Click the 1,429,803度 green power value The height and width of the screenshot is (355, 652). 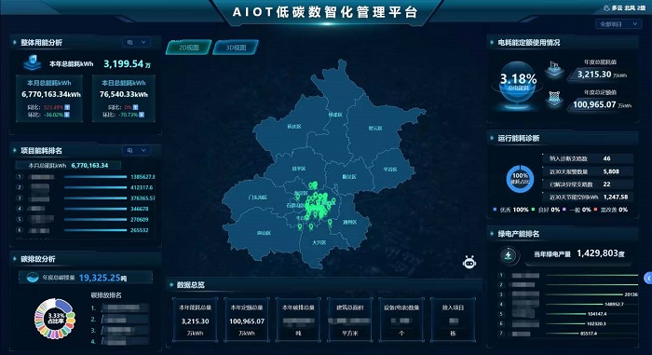601,253
